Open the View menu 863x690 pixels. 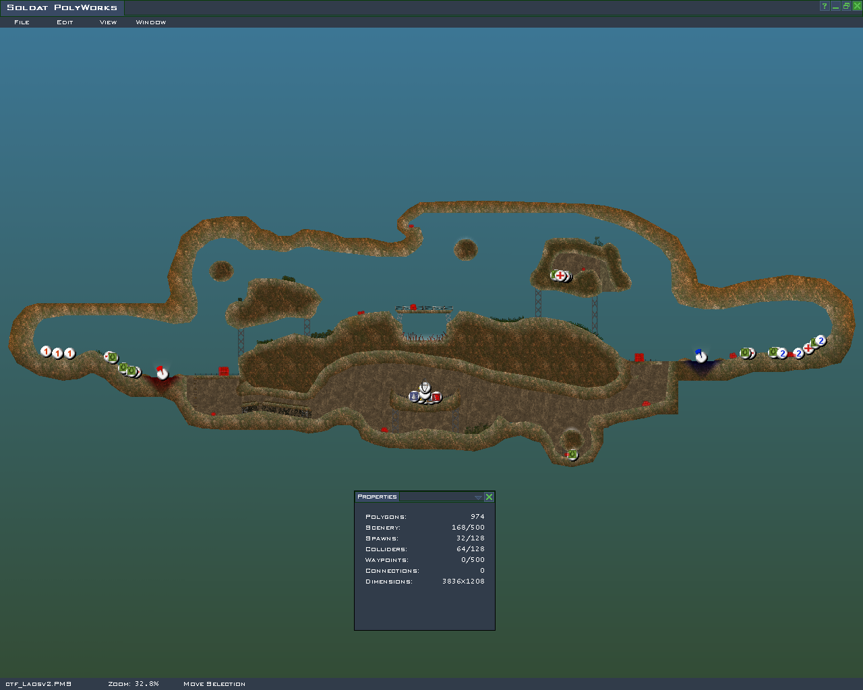[x=108, y=22]
